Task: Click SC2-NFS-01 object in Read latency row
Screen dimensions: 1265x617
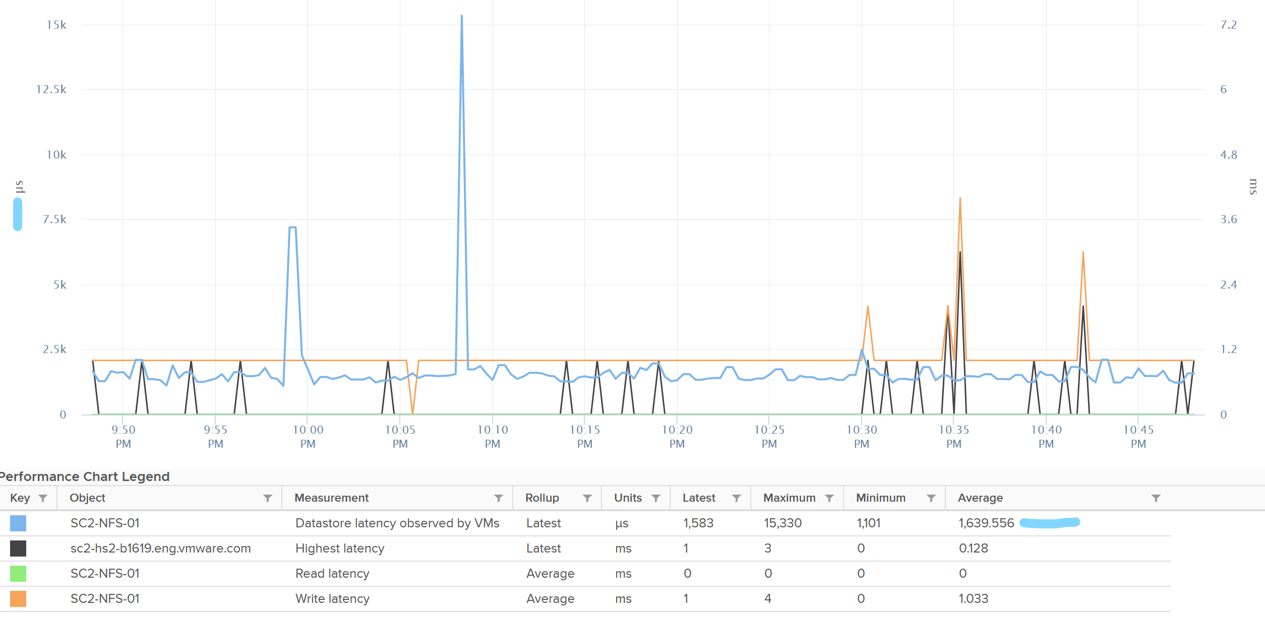Action: 105,574
